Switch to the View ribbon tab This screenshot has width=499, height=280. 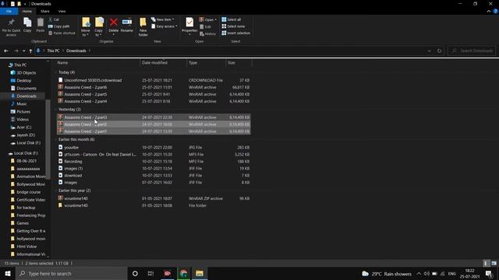[62, 12]
